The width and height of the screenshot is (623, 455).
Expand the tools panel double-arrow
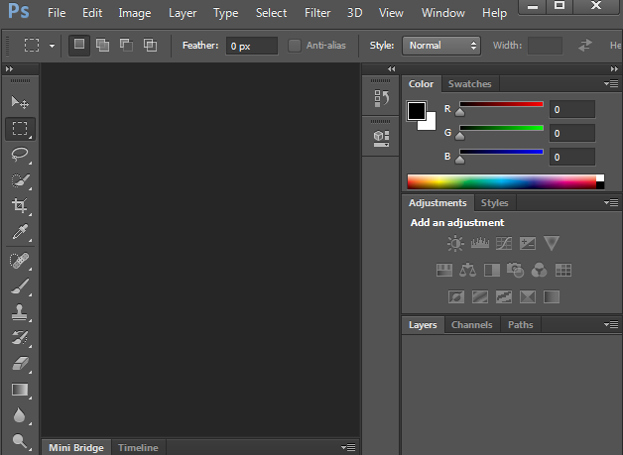coord(9,69)
